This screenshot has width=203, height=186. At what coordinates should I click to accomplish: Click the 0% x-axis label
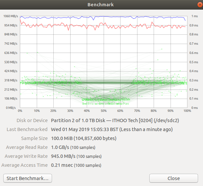(20, 111)
